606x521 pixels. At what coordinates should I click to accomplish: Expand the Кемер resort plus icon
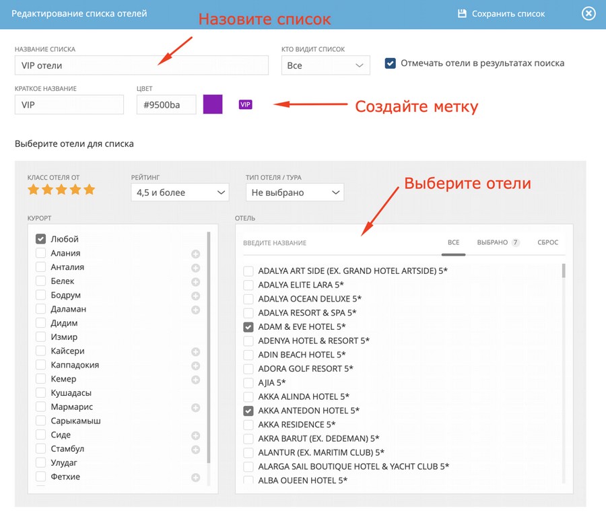click(195, 380)
